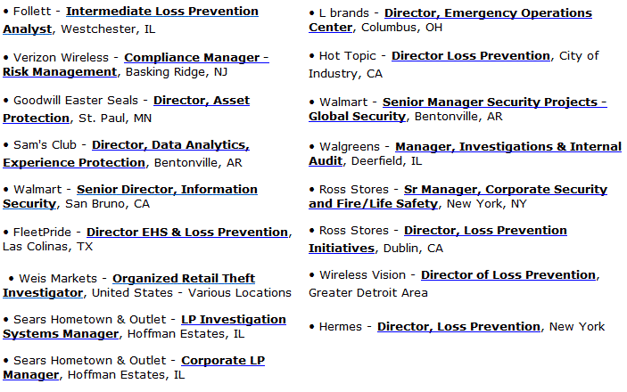This screenshot has height=392, width=627.
Task: Open Sears LP Investigation Systems Manager link
Action: click(234, 320)
